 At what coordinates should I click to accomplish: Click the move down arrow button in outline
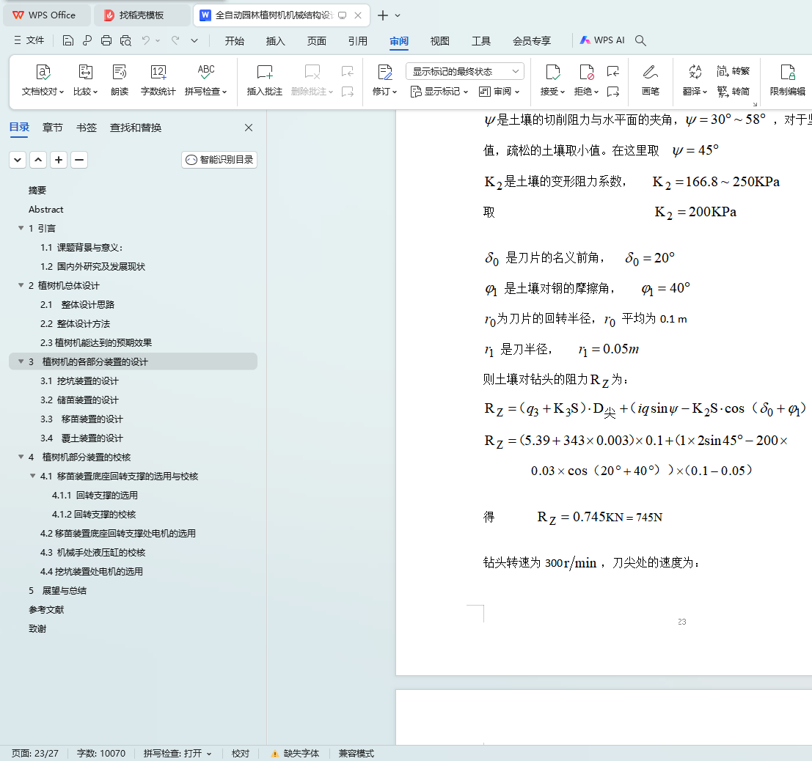(18, 159)
